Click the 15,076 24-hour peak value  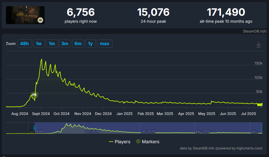[x=153, y=12]
